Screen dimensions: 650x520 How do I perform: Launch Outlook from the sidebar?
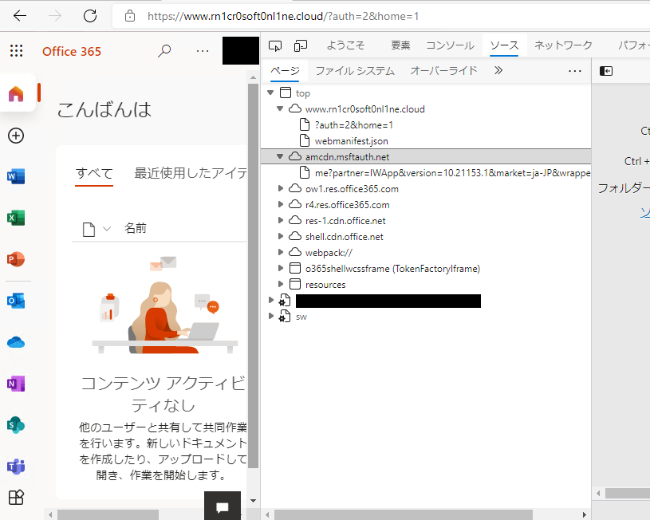(16, 301)
